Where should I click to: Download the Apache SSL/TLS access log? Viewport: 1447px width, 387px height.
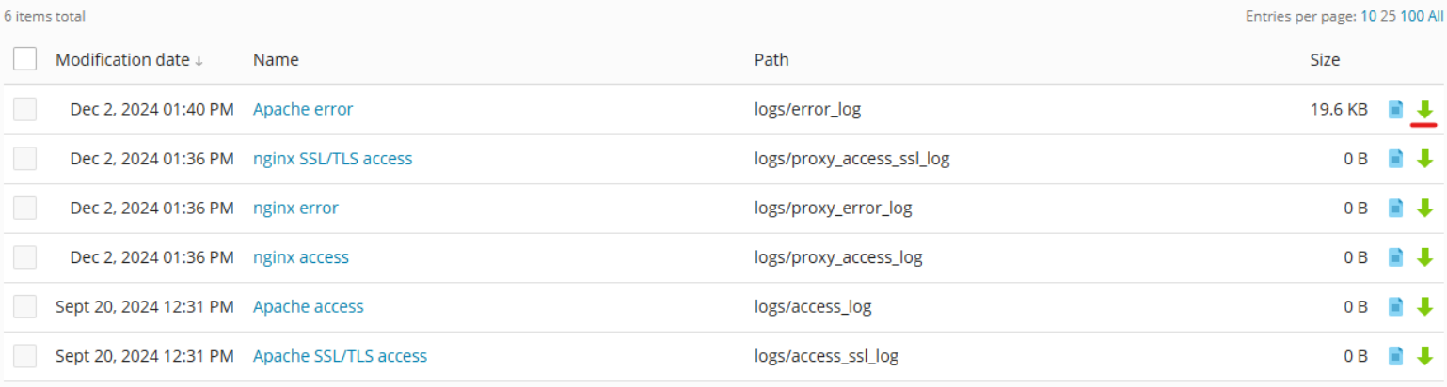[x=1424, y=356]
